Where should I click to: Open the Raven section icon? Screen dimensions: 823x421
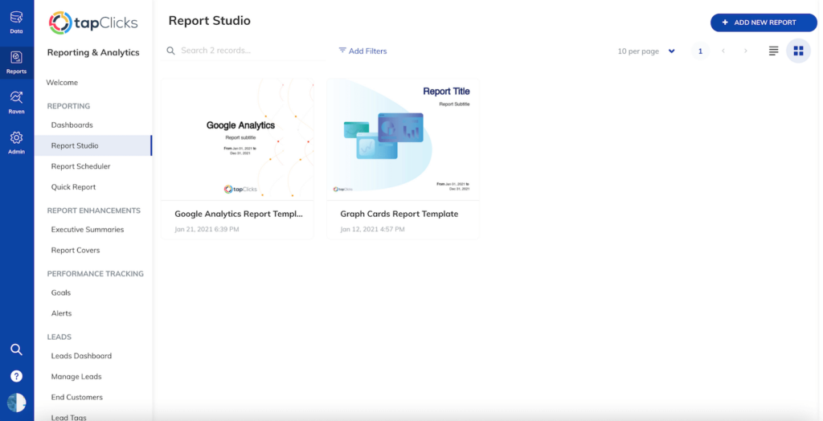click(x=16, y=103)
